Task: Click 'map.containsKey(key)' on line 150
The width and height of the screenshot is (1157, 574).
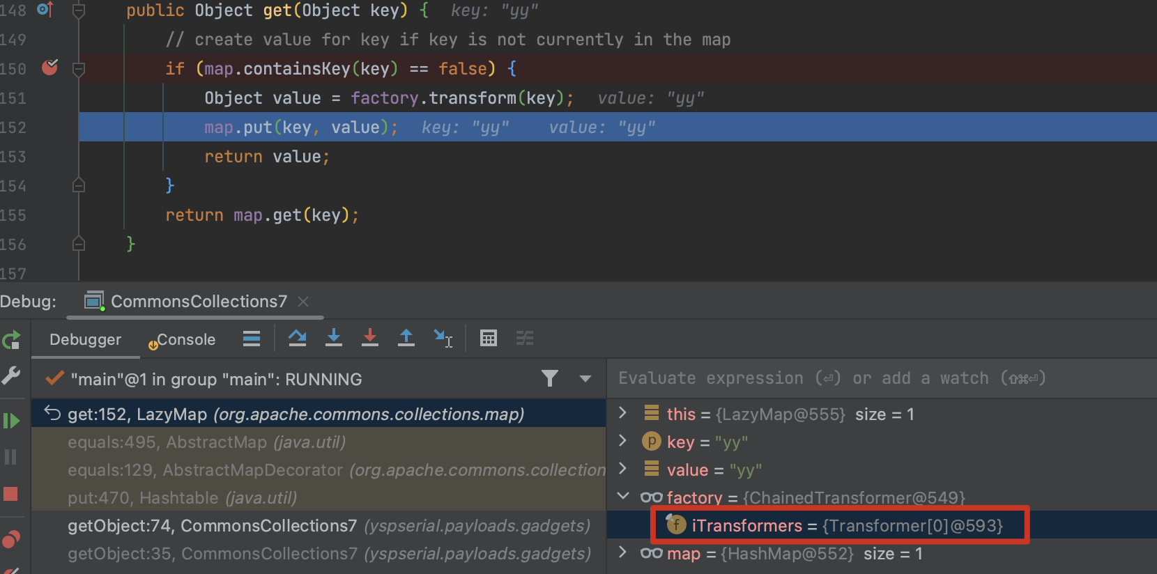Action: (x=301, y=68)
